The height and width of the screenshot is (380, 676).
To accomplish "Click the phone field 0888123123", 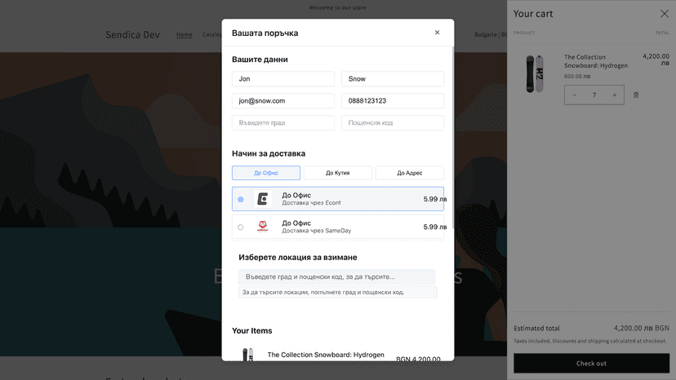I will coord(393,101).
